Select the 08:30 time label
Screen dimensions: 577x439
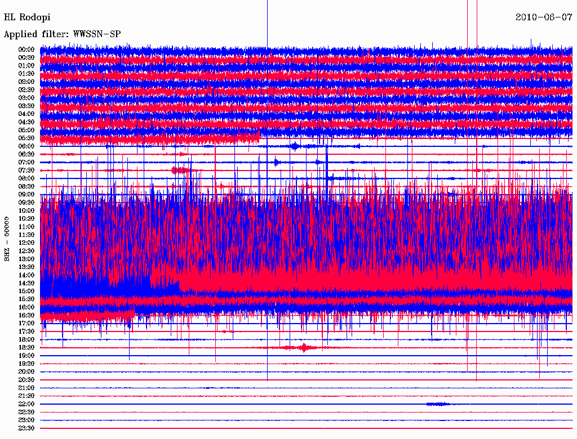pyautogui.click(x=26, y=186)
